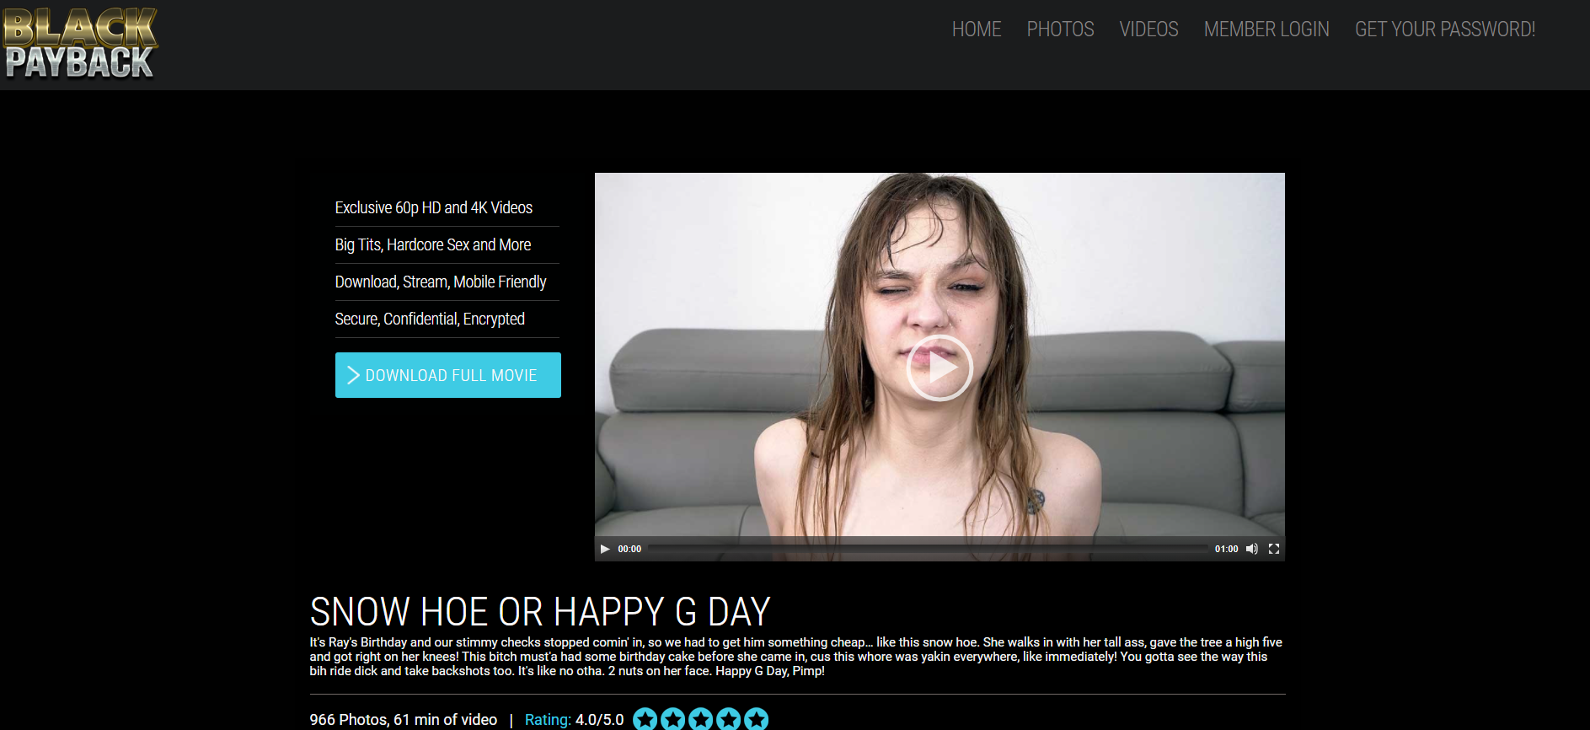Click the blue Rating label

click(x=548, y=720)
